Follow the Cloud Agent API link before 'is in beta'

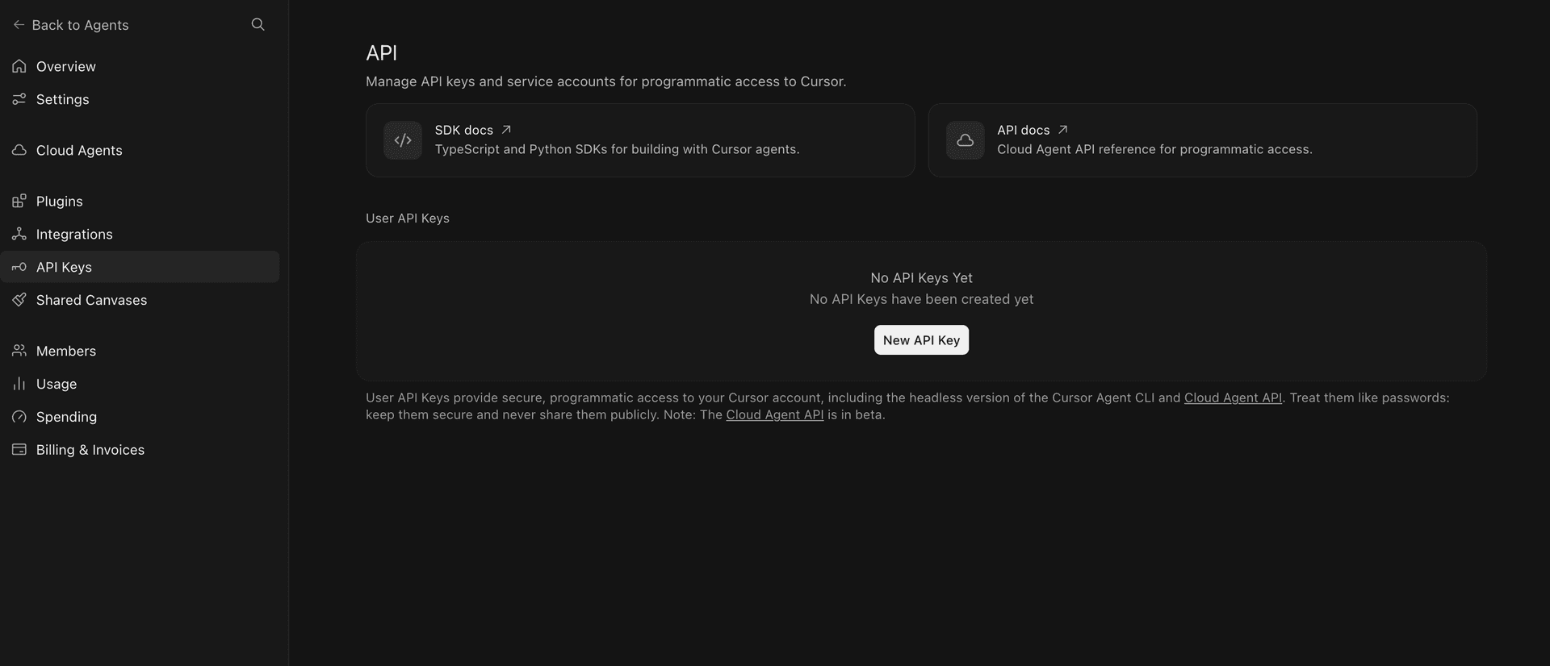[x=775, y=414]
